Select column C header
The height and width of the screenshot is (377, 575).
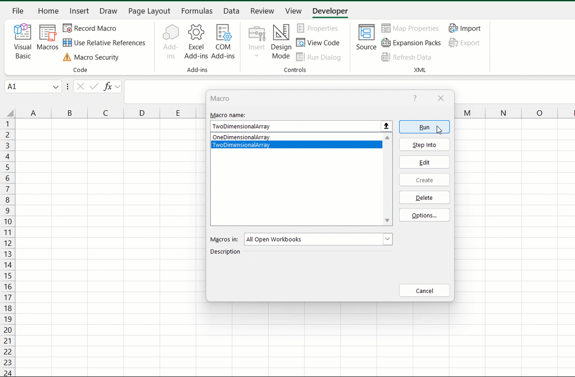pos(106,113)
